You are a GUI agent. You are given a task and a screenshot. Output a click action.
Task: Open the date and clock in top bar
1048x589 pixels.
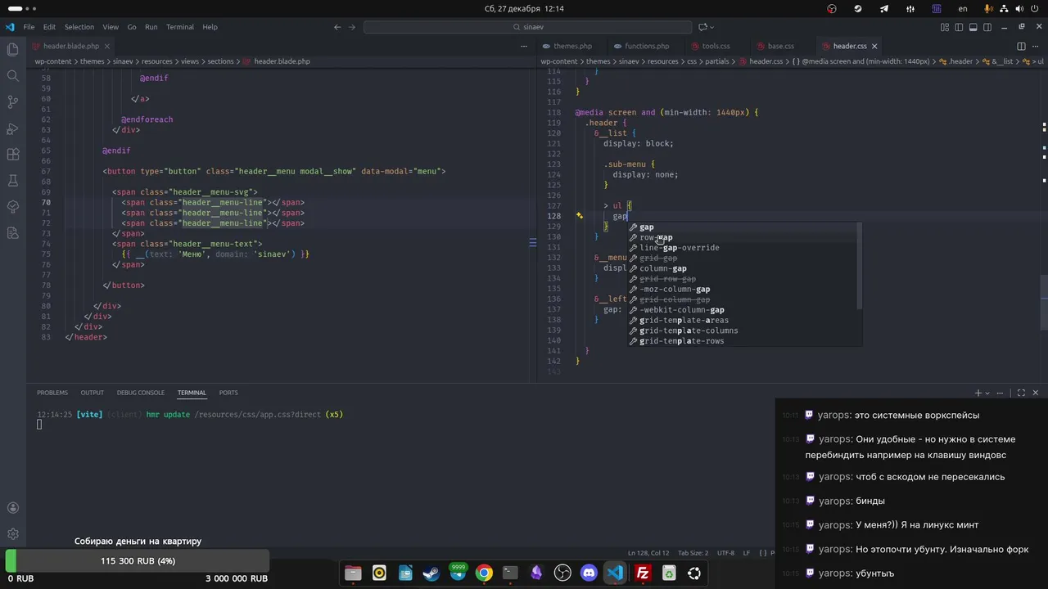[524, 9]
